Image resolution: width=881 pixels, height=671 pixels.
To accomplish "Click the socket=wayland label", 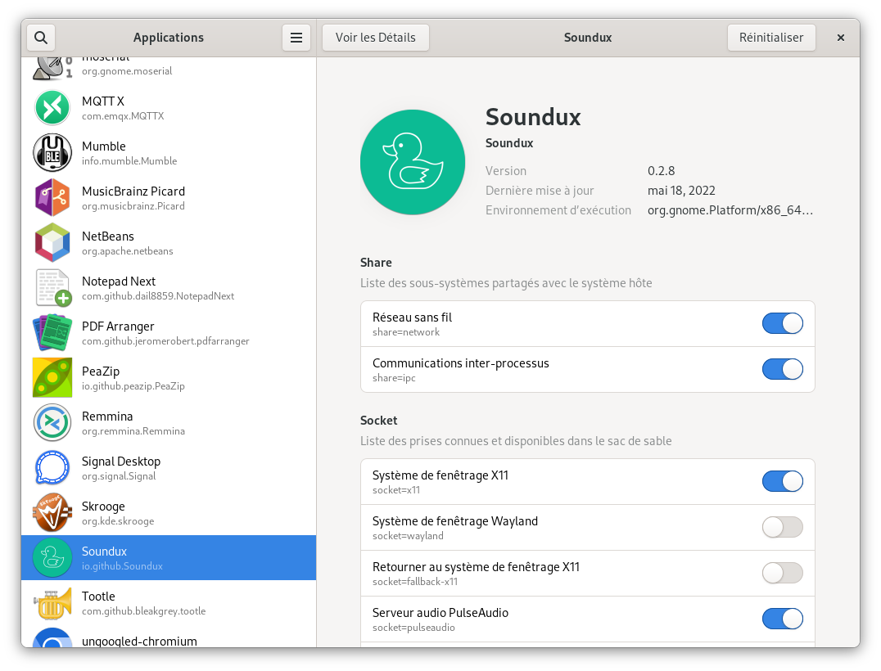I will (408, 536).
